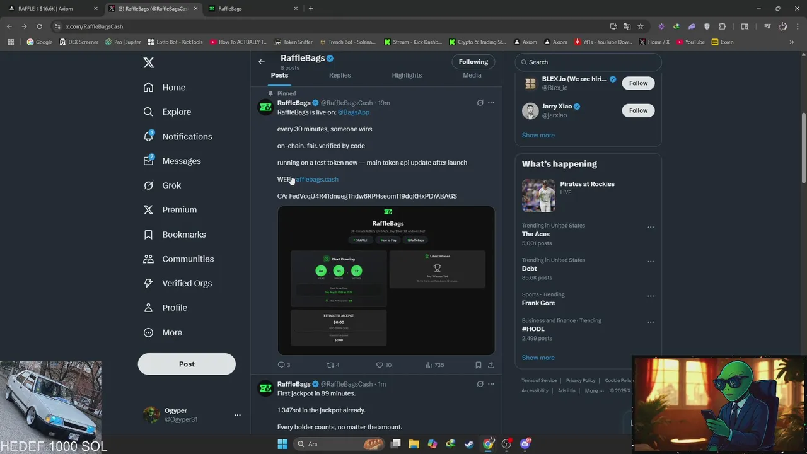
Task: Open rafflebags.cash link
Action: [317, 179]
